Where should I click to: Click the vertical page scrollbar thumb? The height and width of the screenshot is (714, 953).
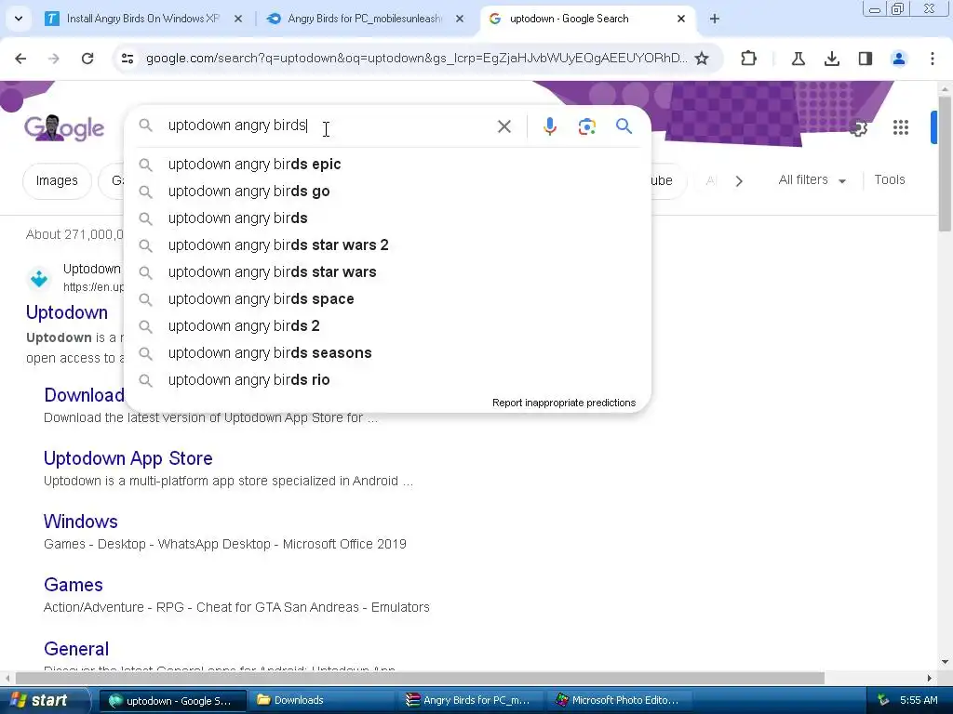944,163
